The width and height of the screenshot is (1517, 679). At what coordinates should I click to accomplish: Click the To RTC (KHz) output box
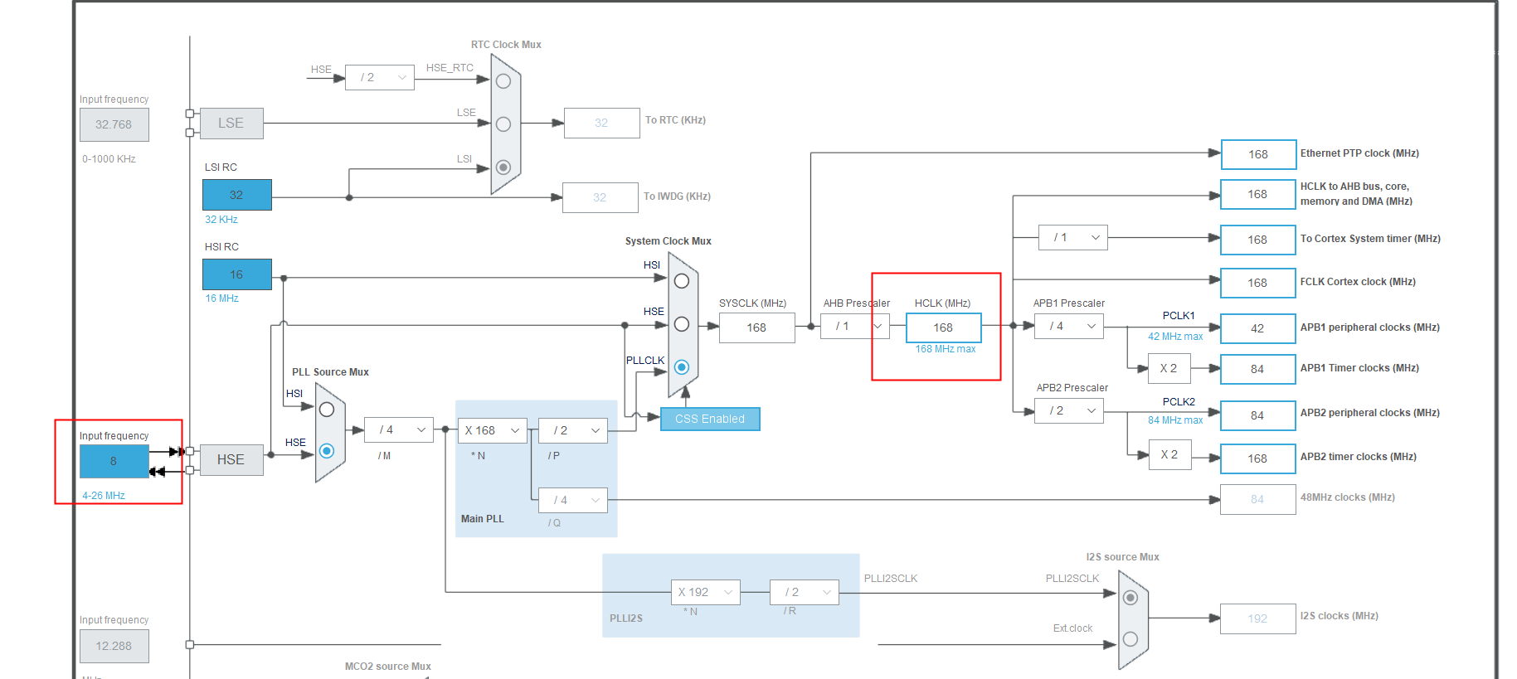point(602,123)
